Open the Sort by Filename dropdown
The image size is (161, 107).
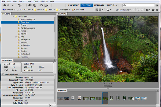tap(123, 10)
